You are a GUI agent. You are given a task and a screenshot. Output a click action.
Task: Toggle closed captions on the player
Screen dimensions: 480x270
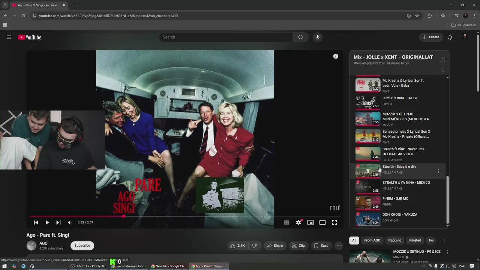point(286,222)
